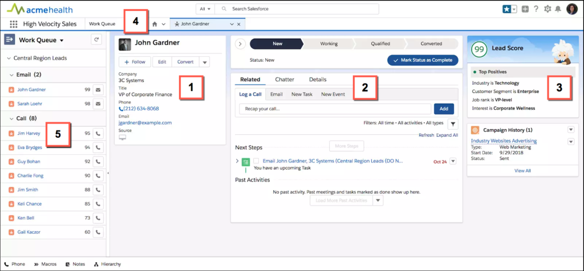Click the call icon for Jim Smith
Viewport: 584px width, 271px height.
pyautogui.click(x=98, y=190)
